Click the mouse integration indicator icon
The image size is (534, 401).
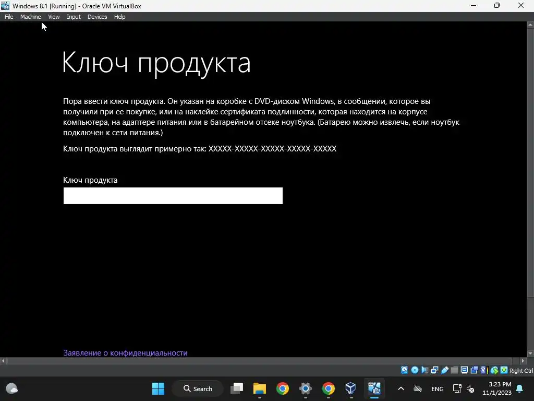tap(494, 370)
